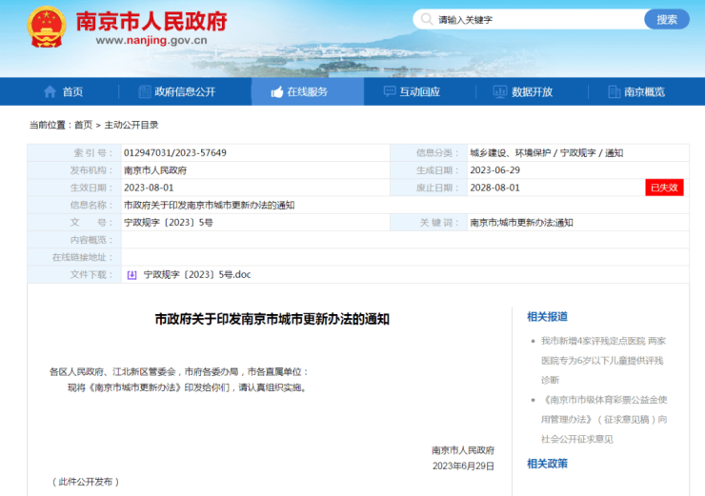
Task: Go to 首页 in the breadcrumb
Action: [x=83, y=125]
